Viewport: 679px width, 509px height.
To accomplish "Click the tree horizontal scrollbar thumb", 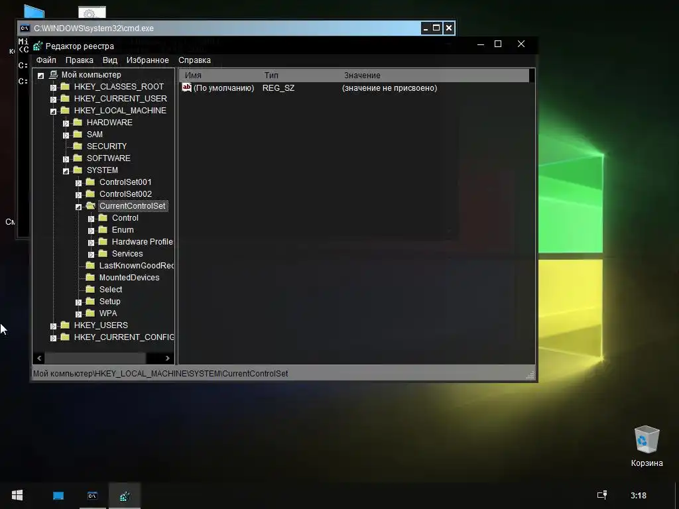I will click(x=95, y=358).
